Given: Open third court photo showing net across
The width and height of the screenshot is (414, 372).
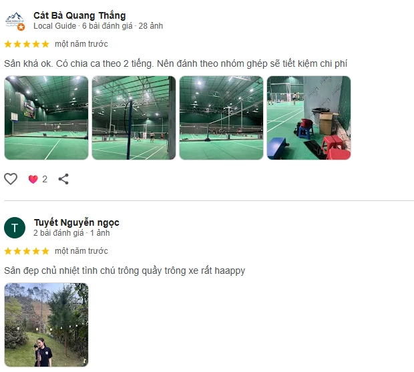Looking at the screenshot, I should pos(221,118).
